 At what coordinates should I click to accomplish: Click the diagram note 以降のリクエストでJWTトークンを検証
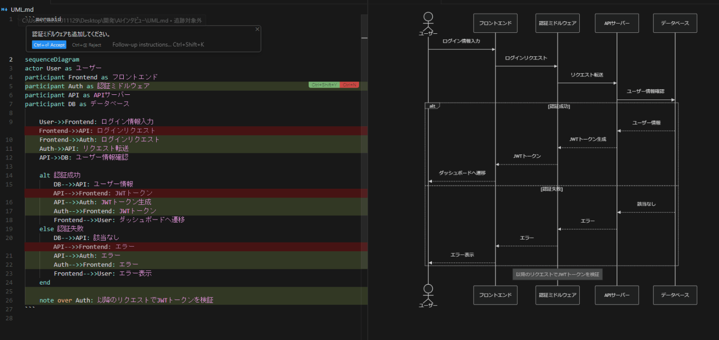point(557,274)
